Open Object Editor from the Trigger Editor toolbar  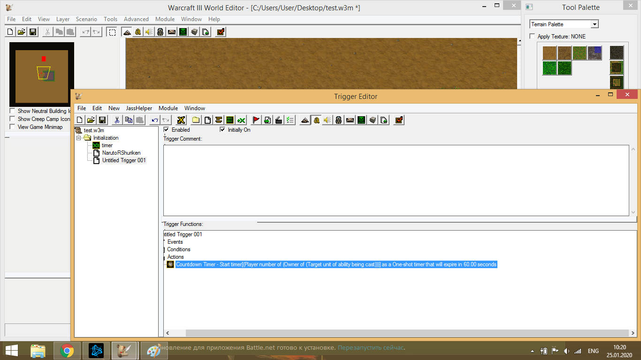click(x=339, y=120)
